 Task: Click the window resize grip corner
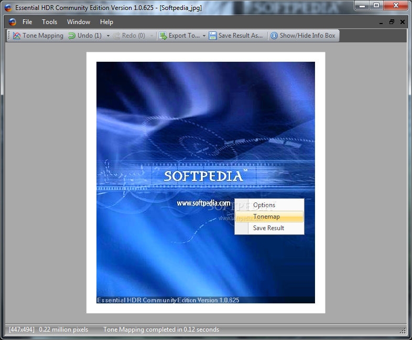[x=403, y=331]
